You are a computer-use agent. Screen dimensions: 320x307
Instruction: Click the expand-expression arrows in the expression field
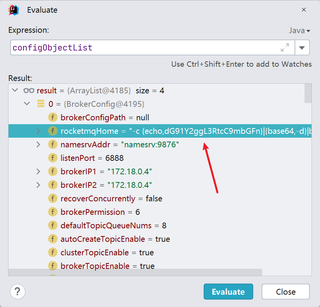[285, 47]
